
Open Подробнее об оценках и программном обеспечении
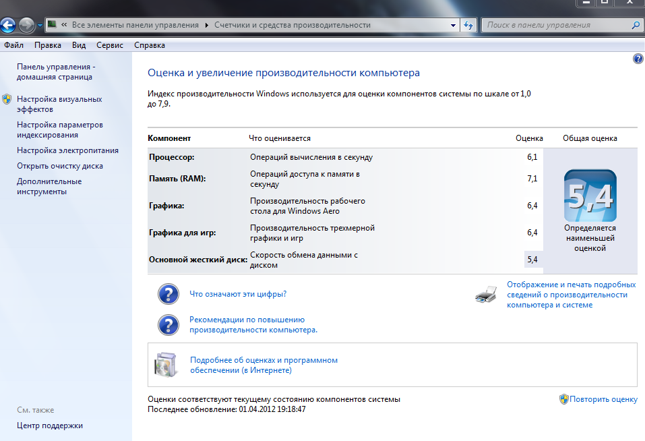[264, 365]
